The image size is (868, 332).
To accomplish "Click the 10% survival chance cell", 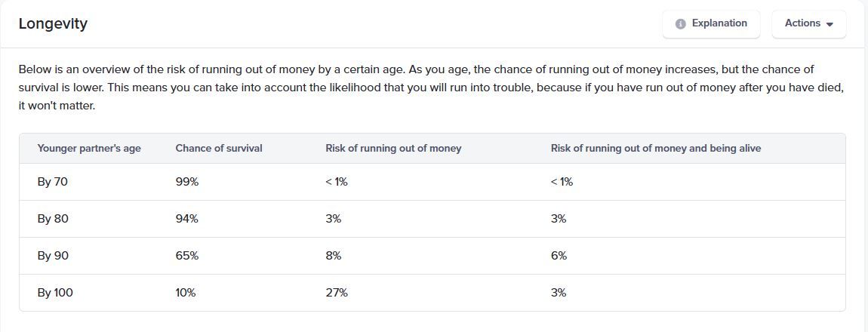I will tap(186, 293).
